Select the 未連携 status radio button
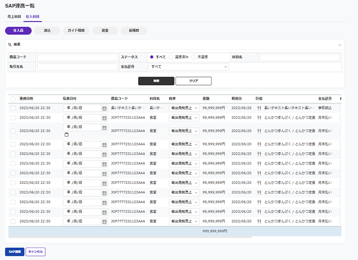This screenshot has width=358, height=260. click(x=194, y=57)
